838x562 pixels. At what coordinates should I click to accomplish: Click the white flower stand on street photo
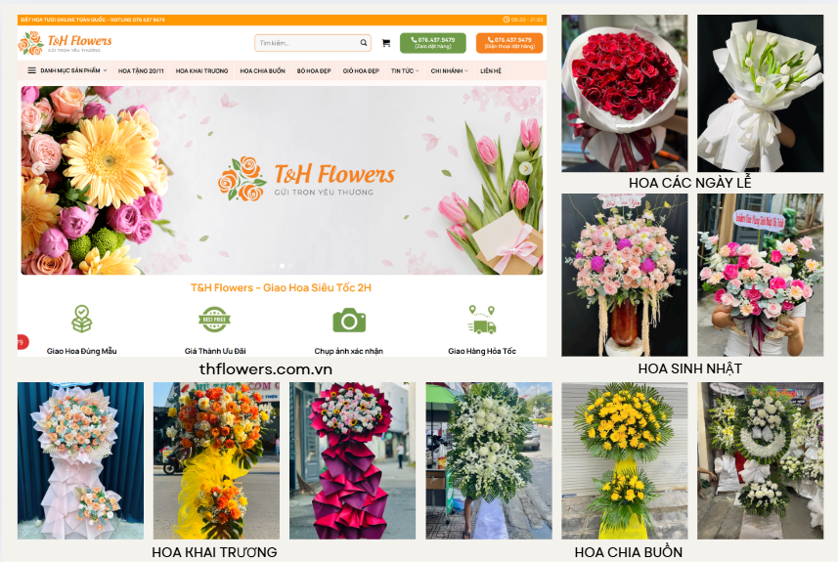pos(489,460)
